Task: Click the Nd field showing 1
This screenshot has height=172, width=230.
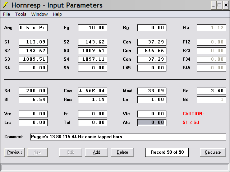Action: [x=211, y=99]
